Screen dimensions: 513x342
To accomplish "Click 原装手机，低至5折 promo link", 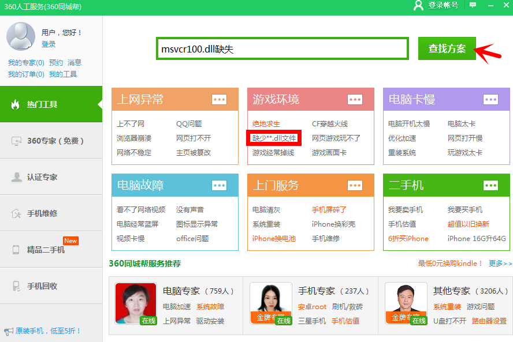I will (48, 331).
